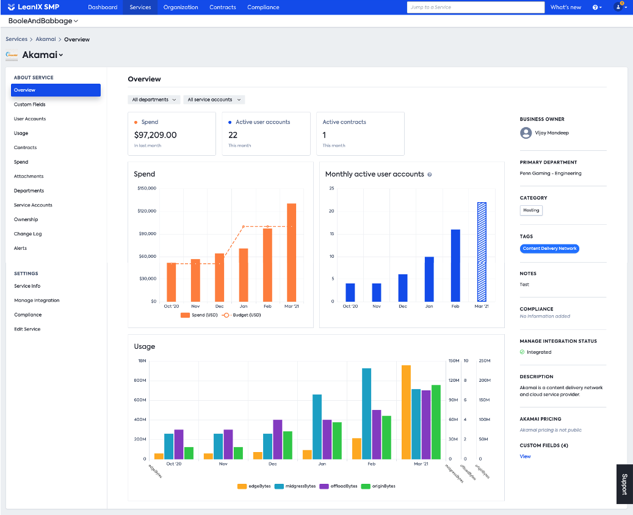The height and width of the screenshot is (515, 633).
Task: Toggle the midgressBytes legend series
Action: point(295,486)
